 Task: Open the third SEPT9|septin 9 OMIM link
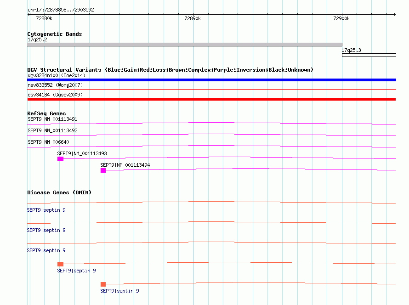46,250
